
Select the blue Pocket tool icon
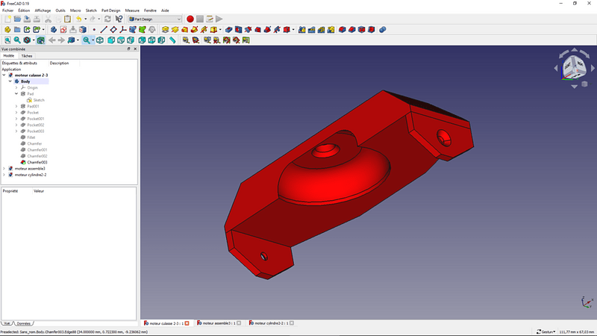point(228,29)
